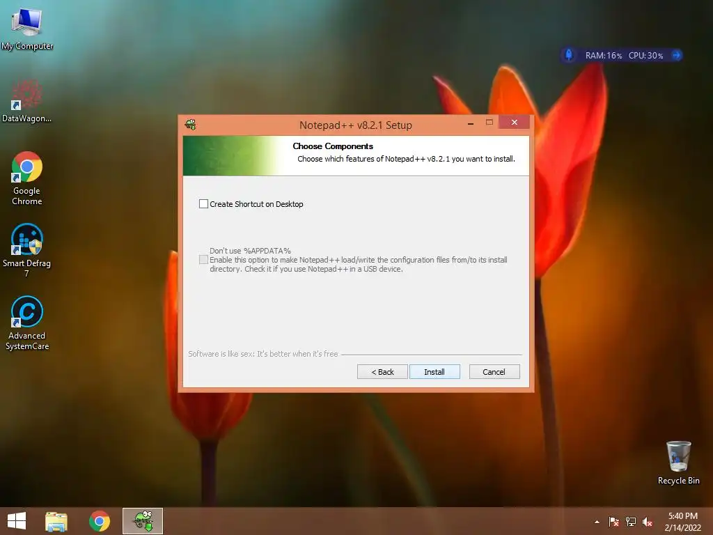Select the Advanced SystemCare desktop icon

click(x=27, y=323)
